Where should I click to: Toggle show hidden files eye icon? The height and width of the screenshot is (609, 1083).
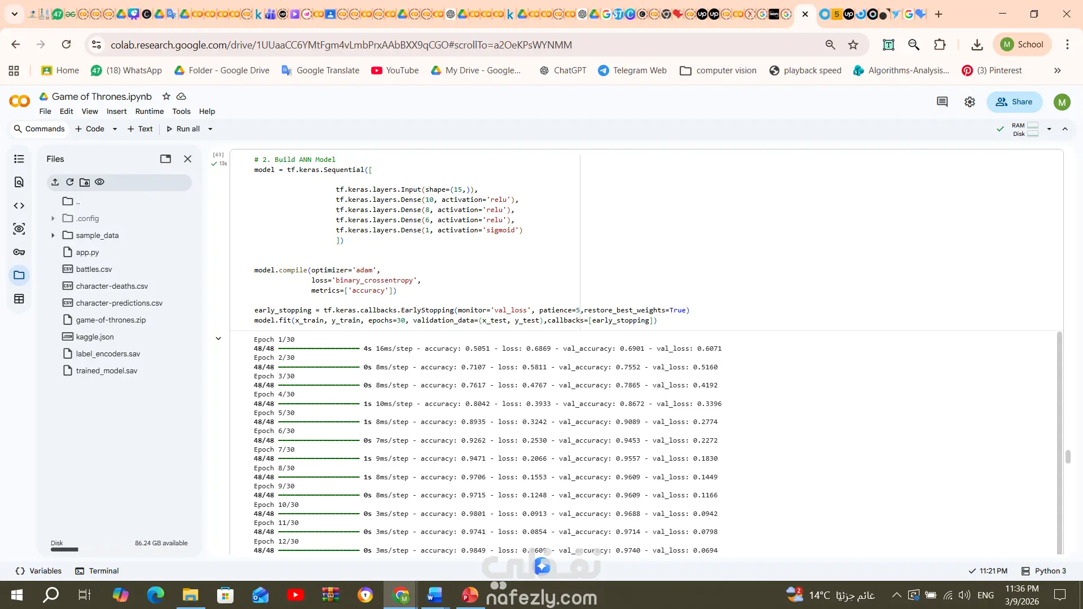point(100,182)
